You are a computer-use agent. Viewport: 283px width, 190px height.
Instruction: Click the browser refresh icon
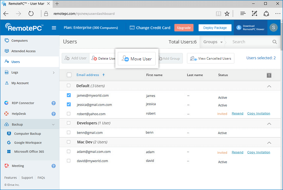[31, 14]
